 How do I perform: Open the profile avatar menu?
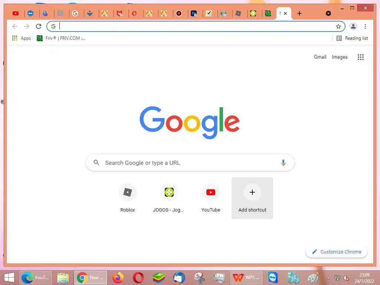click(x=353, y=26)
